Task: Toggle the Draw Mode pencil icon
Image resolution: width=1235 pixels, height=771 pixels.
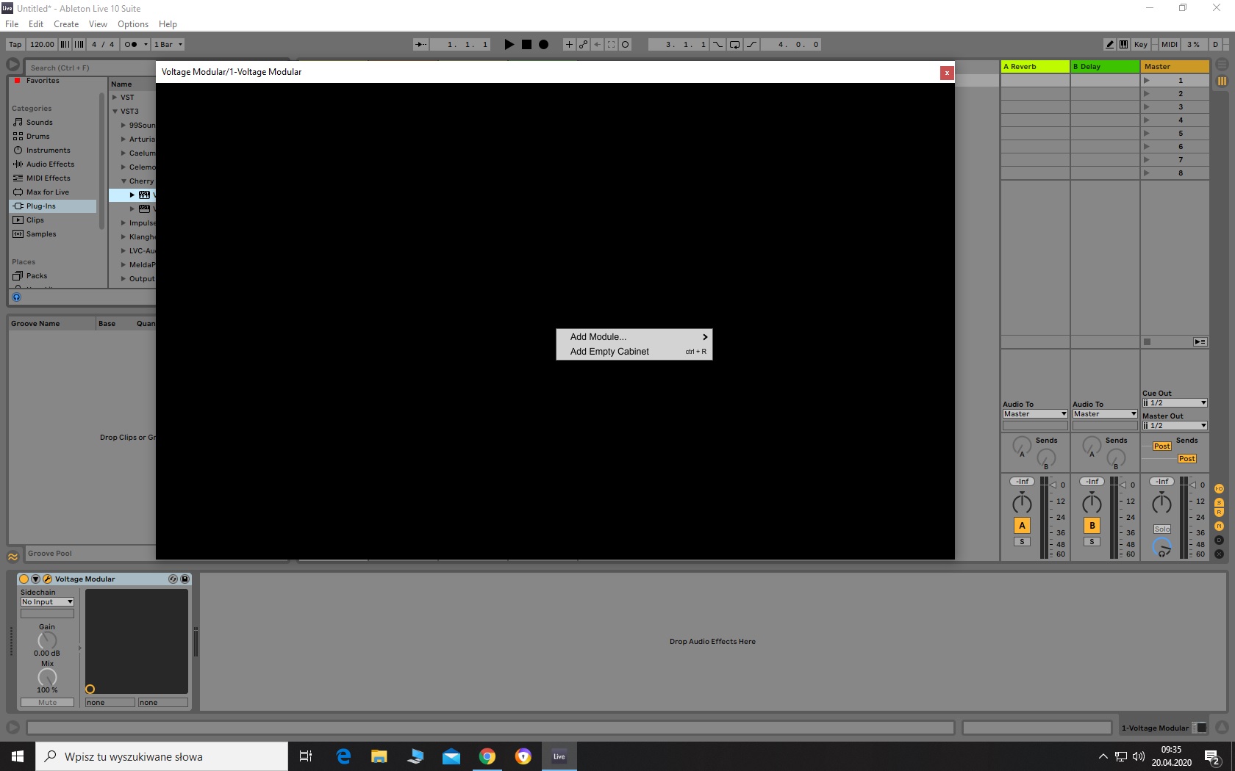Action: [x=1110, y=44]
